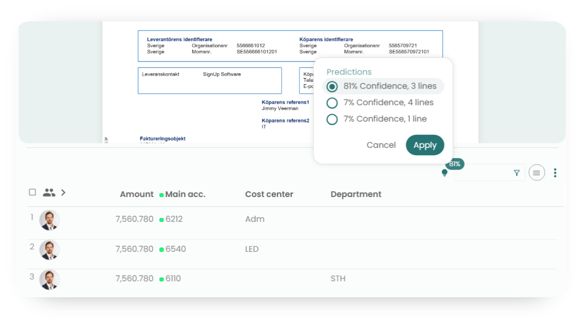Screen dimensions: 582x326
Task: Click Leverantörens identifierare heading in document
Action: [179, 40]
